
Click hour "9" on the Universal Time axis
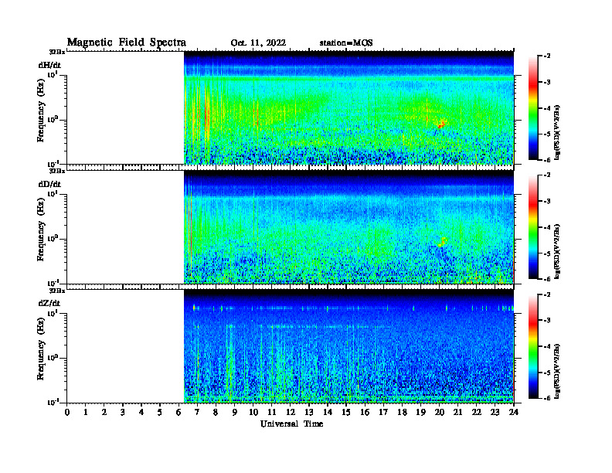pos(235,413)
